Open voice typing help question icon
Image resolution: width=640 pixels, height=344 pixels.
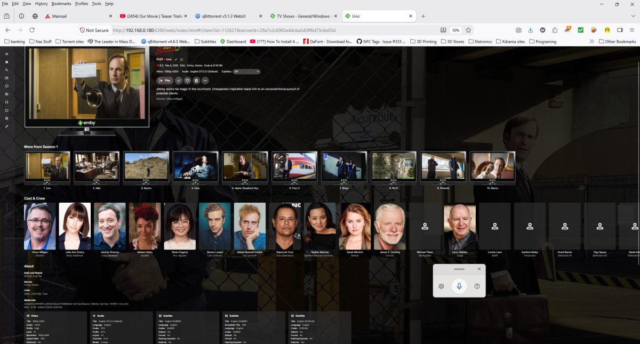pyautogui.click(x=477, y=286)
